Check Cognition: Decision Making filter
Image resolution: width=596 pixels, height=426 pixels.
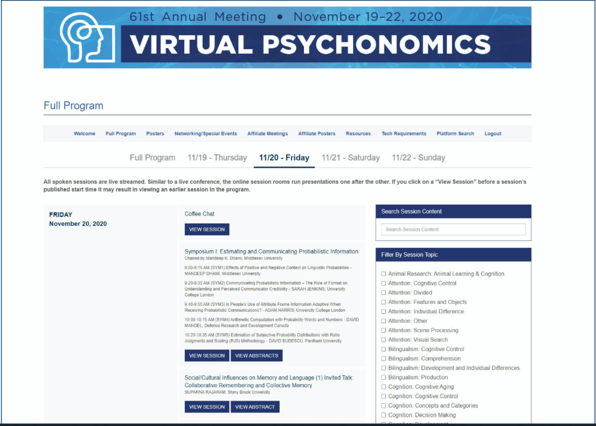(383, 416)
